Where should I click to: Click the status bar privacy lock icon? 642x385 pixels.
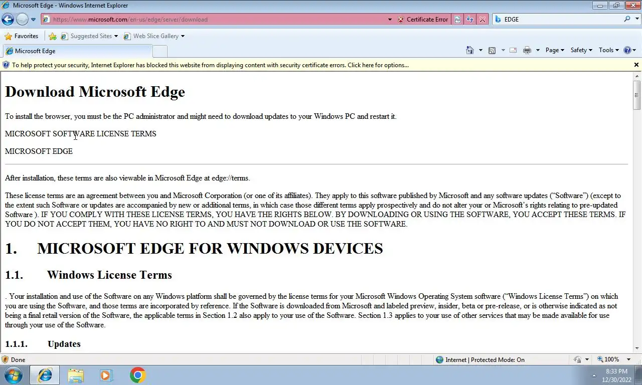point(578,359)
